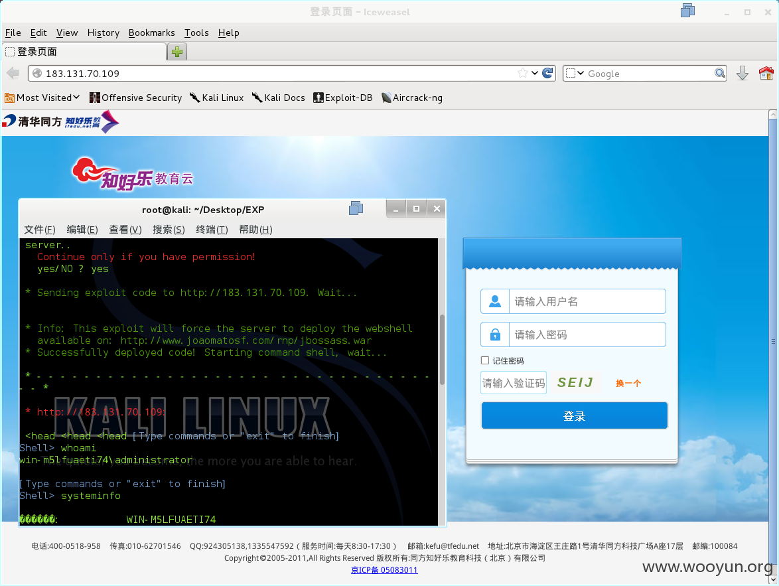The height and width of the screenshot is (586, 779).
Task: Click the site globe icon in address bar
Action: click(x=36, y=74)
